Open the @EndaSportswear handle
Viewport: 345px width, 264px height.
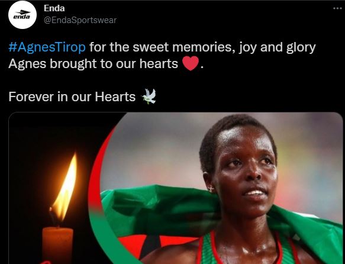tap(80, 20)
